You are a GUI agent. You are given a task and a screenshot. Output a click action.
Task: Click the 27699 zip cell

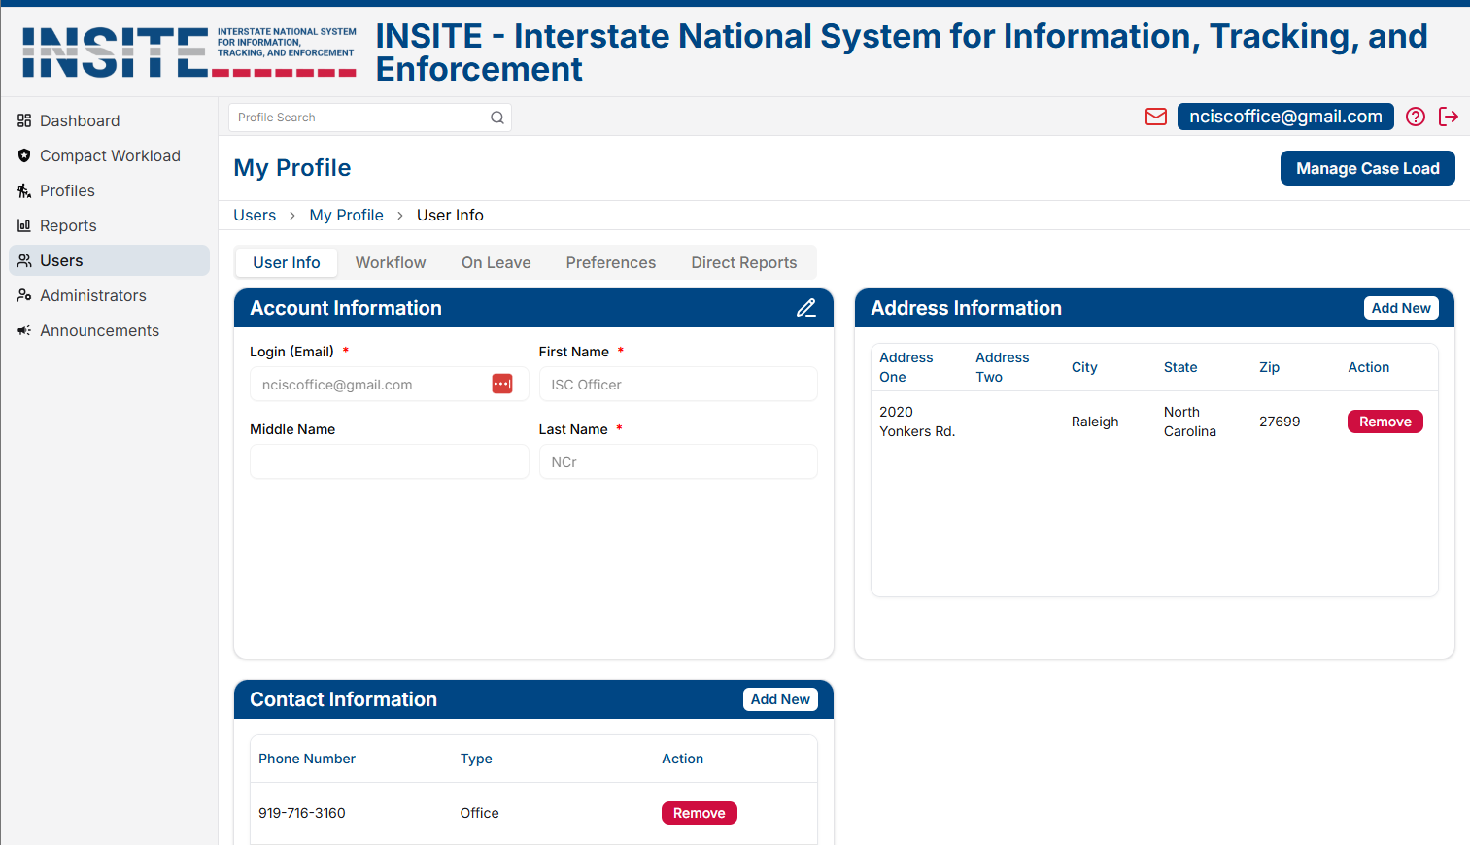pyautogui.click(x=1280, y=422)
